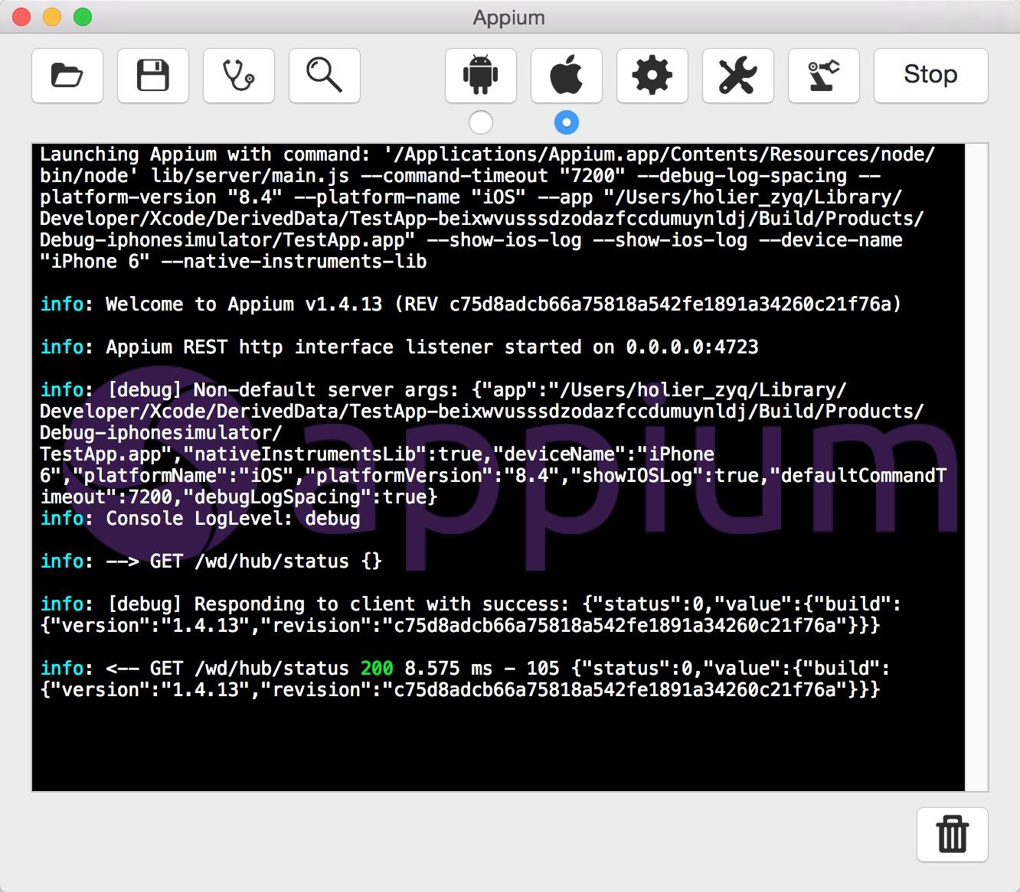Open General settings with the gear icon
Viewport: 1020px width, 892px height.
click(x=652, y=76)
